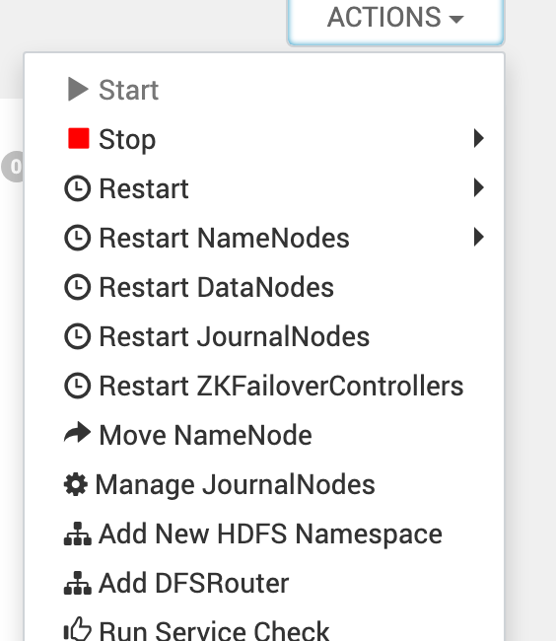Click the arrow icon for Move NameNode
Viewport: 556px width, 641px height.
click(77, 433)
